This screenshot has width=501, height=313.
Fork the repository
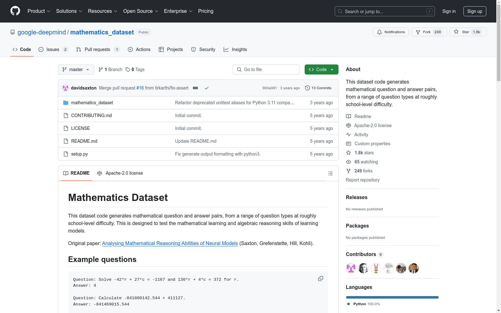429,32
